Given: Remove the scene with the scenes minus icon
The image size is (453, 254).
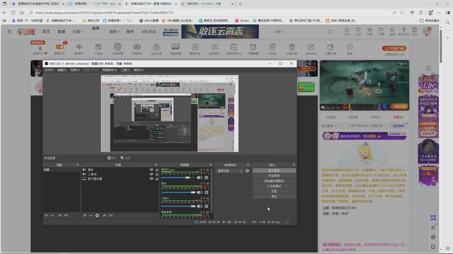Looking at the screenshot, I should click(x=52, y=216).
